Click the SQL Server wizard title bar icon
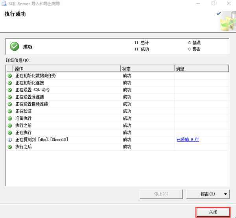The width and height of the screenshot is (236, 218). [x=4, y=4]
